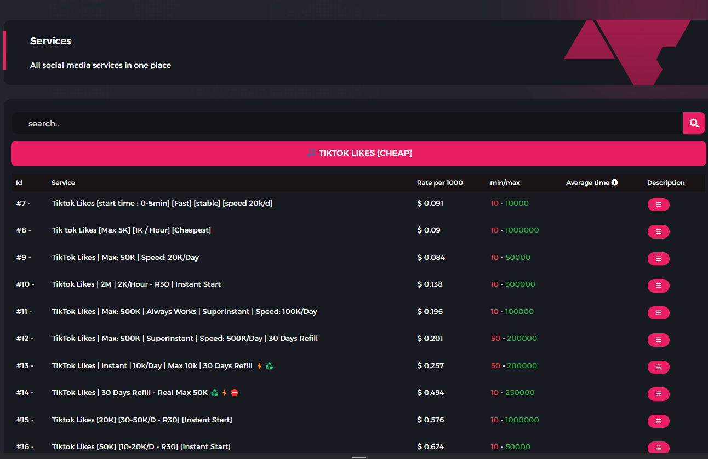The width and height of the screenshot is (708, 459).
Task: Open description for service #10
Action: pos(658,286)
